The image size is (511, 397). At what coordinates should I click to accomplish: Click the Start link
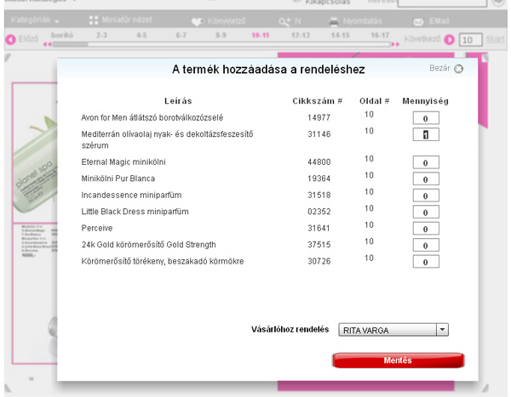496,39
